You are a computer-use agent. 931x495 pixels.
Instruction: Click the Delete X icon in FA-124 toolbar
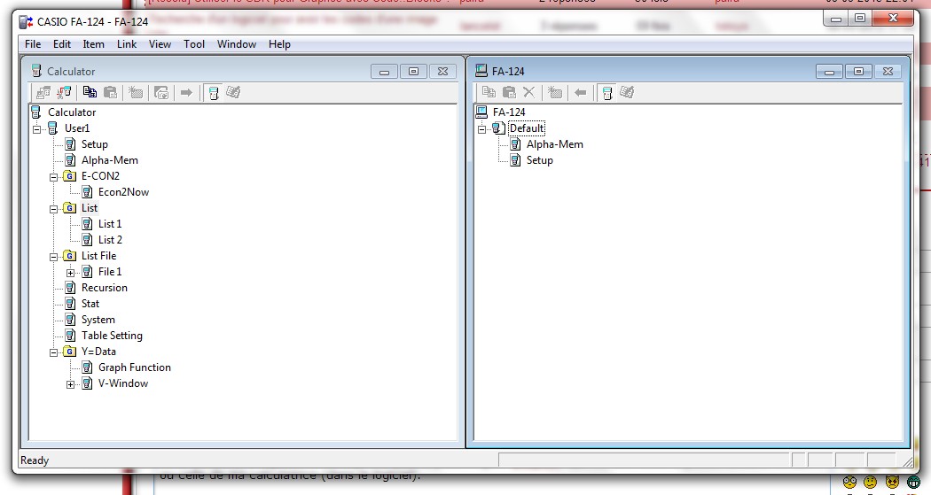point(529,92)
